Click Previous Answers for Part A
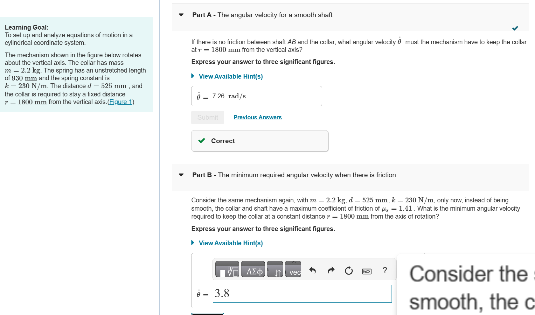Screen dimensions: 535x315 257,117
